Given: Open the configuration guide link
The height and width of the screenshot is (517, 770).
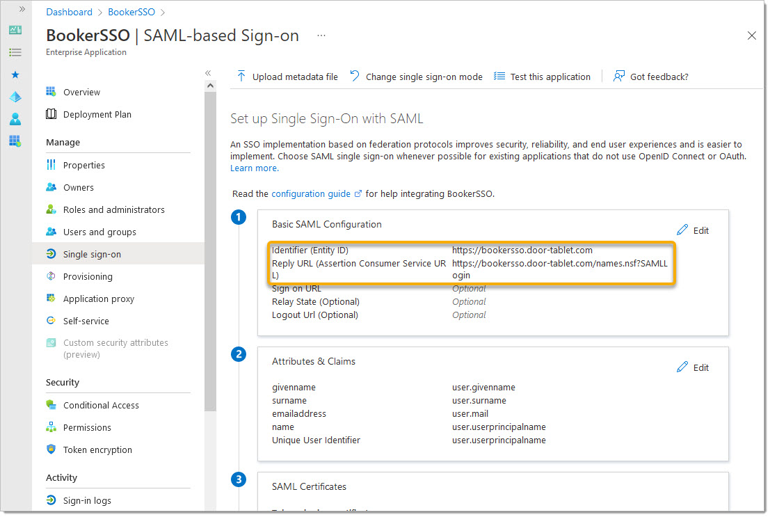Looking at the screenshot, I should click(x=311, y=193).
